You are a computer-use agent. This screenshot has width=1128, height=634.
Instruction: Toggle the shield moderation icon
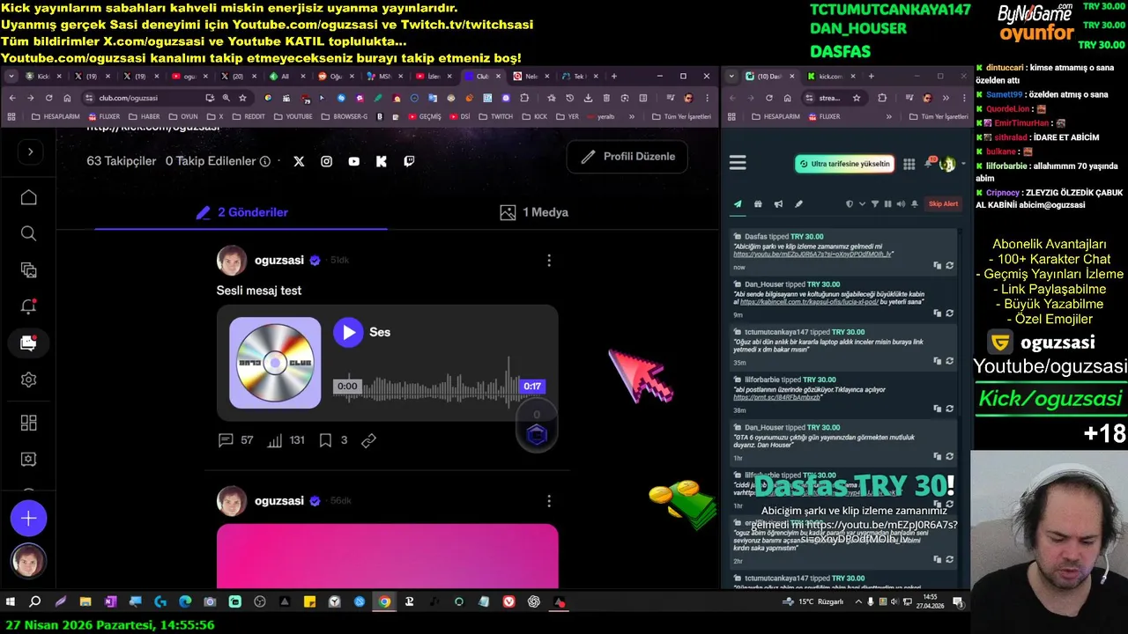coord(850,204)
